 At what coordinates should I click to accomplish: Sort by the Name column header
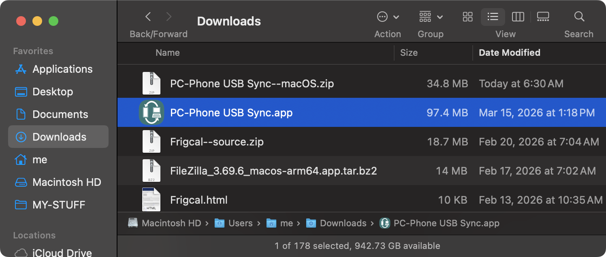pyautogui.click(x=168, y=53)
